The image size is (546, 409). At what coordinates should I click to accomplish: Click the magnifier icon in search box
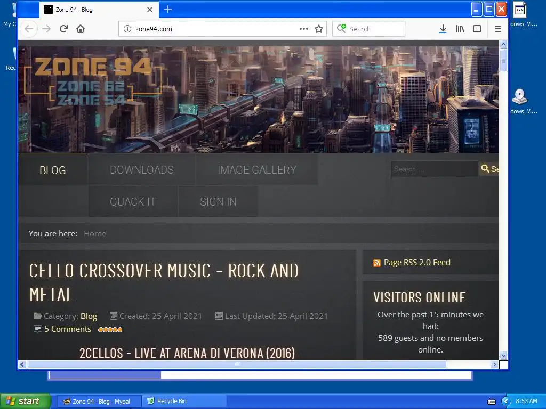(341, 29)
